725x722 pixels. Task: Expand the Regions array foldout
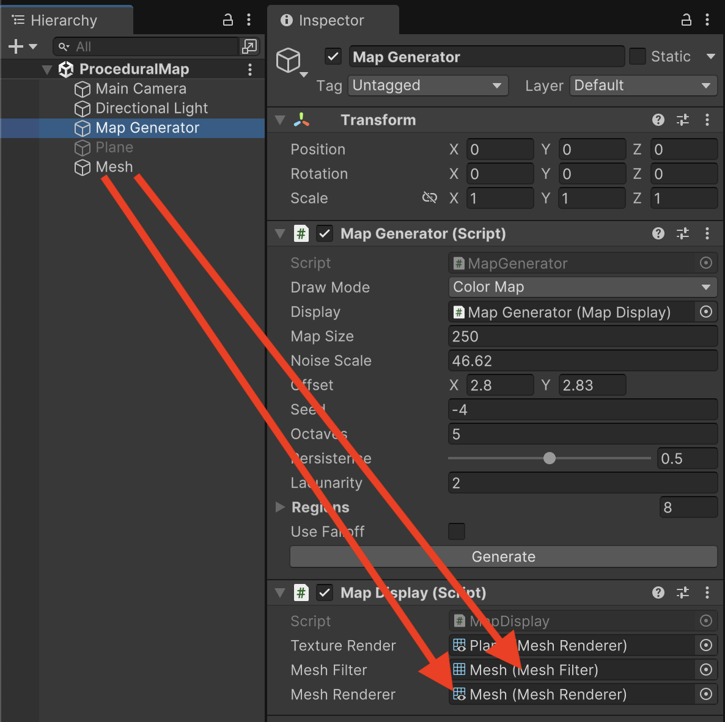click(x=281, y=507)
